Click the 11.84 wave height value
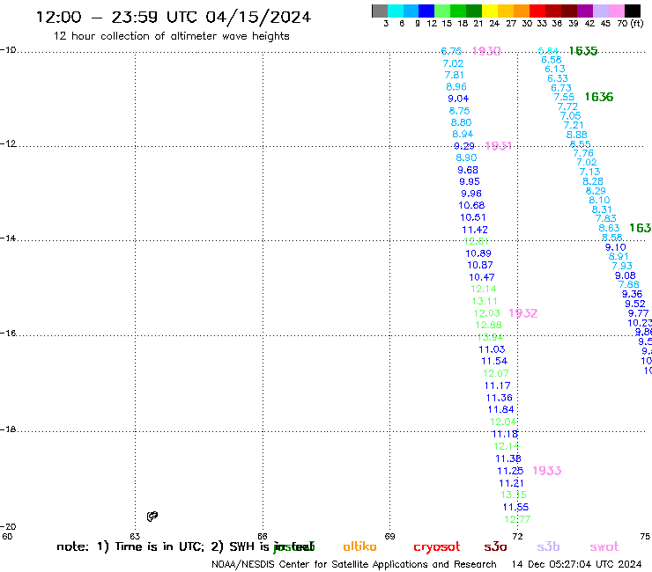The height and width of the screenshot is (572, 652). [501, 409]
